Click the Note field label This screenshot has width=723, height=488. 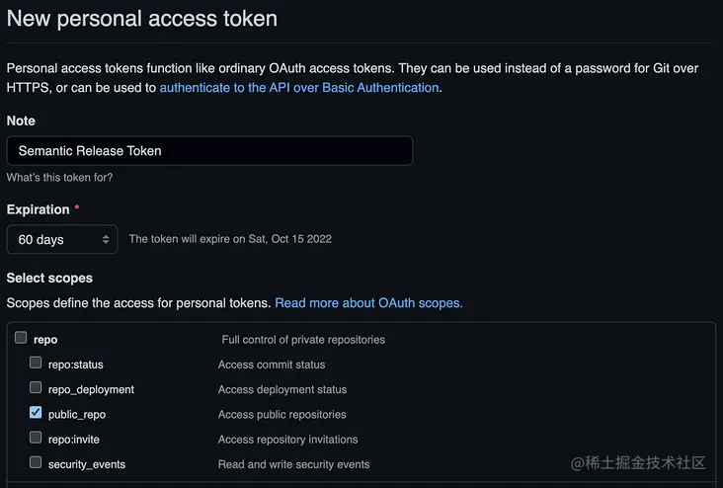21,121
